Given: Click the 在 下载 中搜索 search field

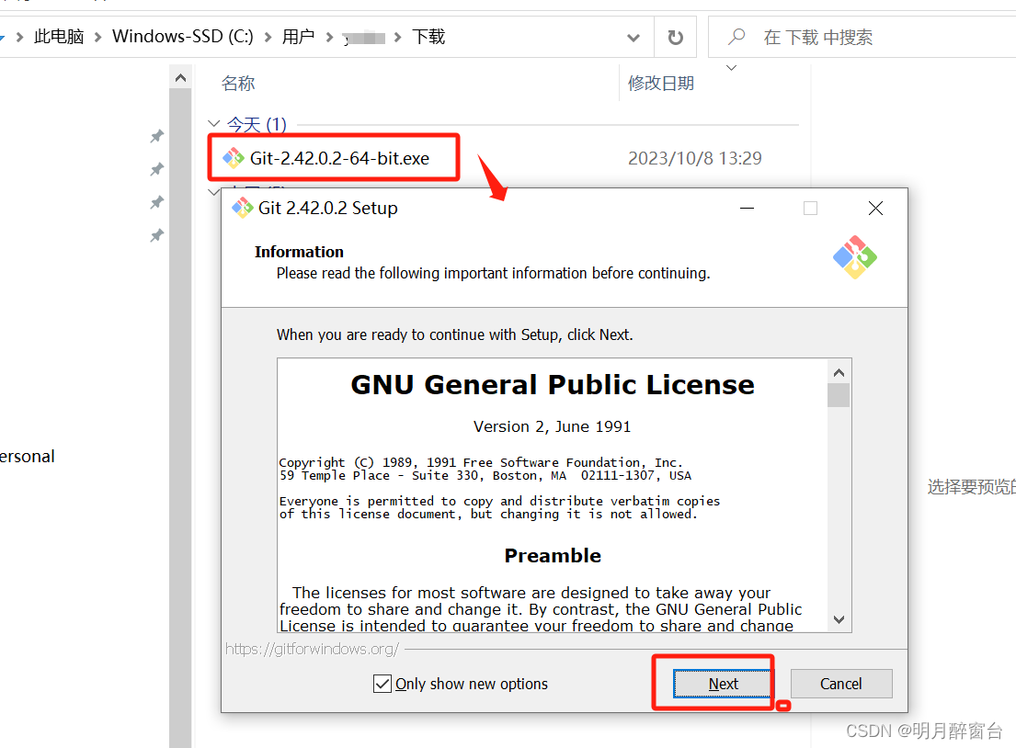Looking at the screenshot, I should 862,38.
